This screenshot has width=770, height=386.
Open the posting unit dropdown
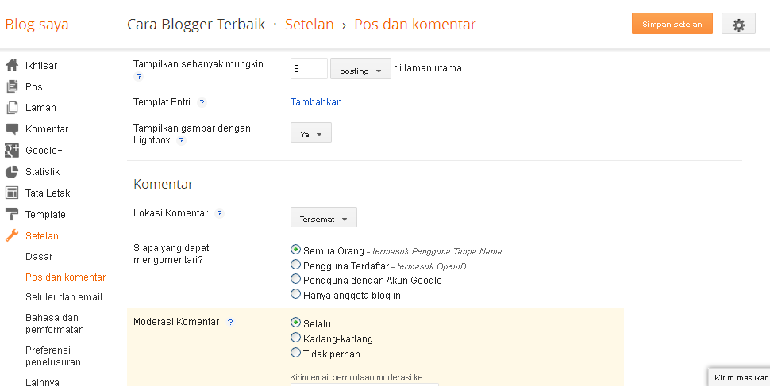(360, 69)
